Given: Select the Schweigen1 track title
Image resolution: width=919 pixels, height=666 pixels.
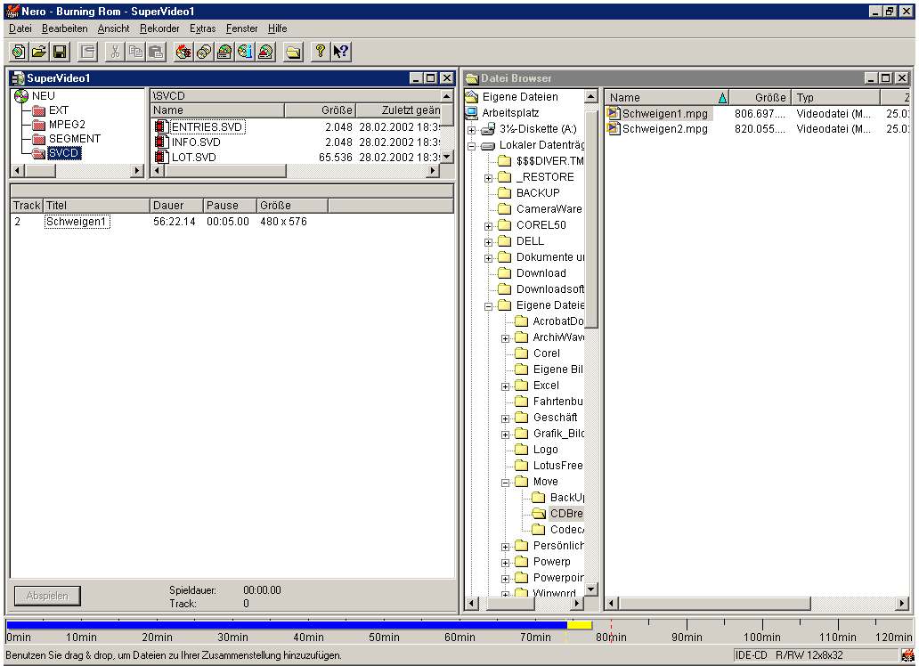Looking at the screenshot, I should [77, 222].
